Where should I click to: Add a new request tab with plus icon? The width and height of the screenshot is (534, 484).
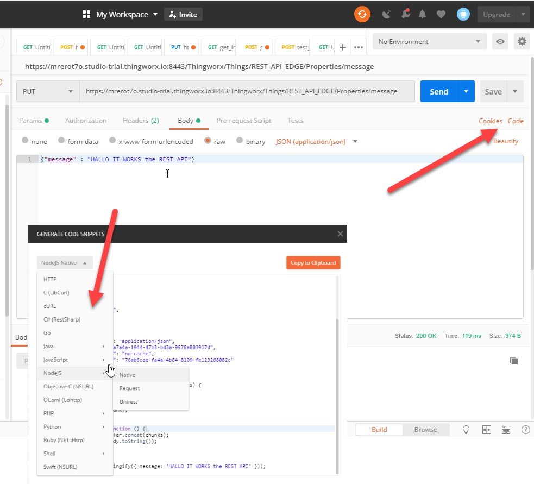(x=343, y=47)
